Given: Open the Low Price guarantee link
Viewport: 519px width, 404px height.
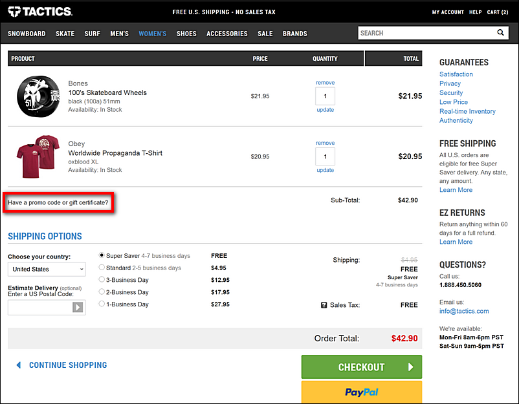Looking at the screenshot, I should click(x=454, y=102).
